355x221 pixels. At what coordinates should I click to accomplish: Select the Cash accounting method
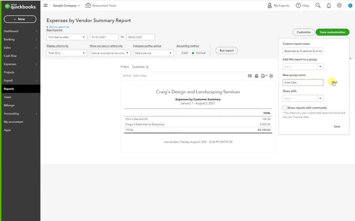(x=179, y=53)
